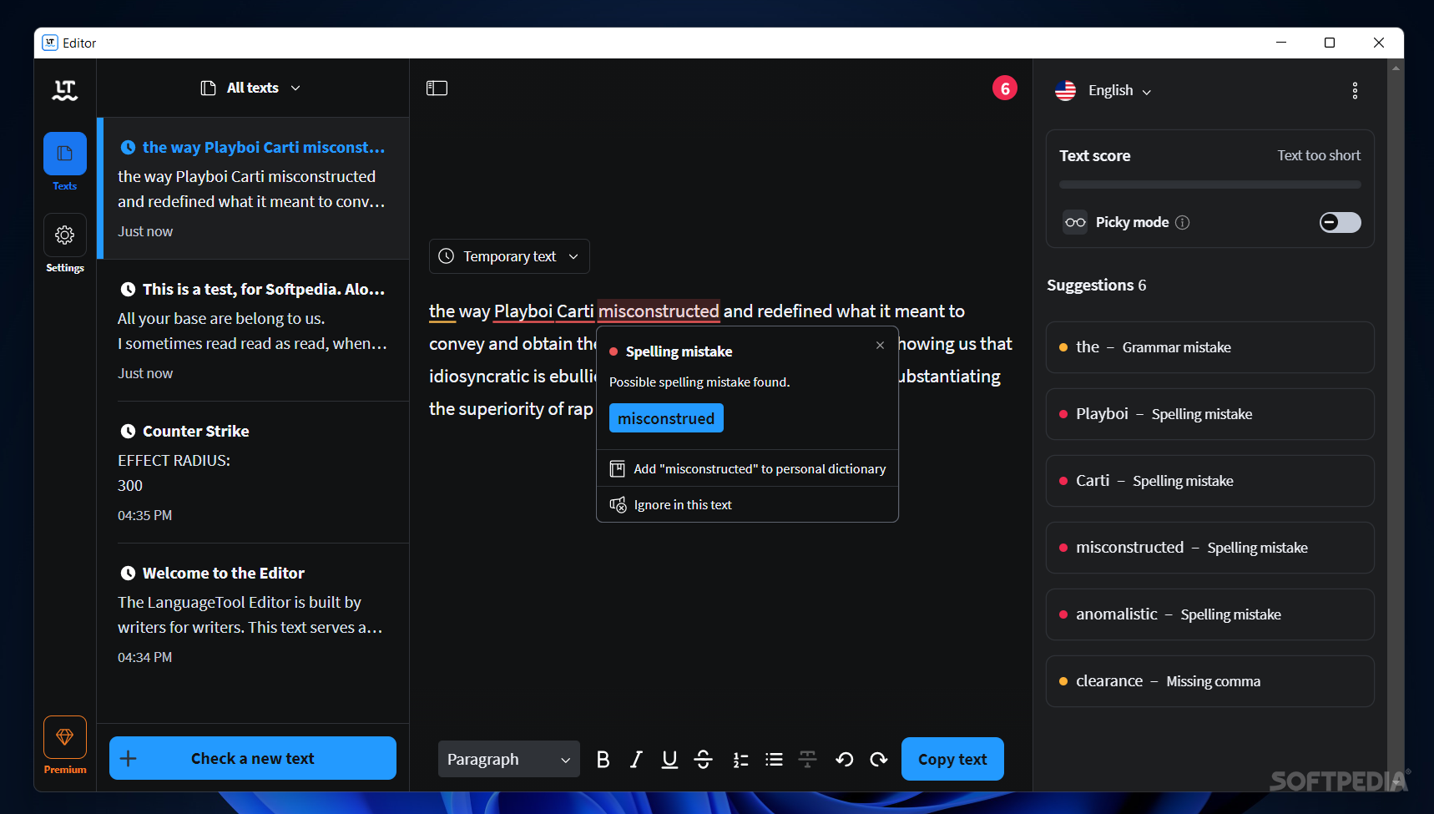
Task: Apply the 'misconstrued' suggestion
Action: (666, 418)
